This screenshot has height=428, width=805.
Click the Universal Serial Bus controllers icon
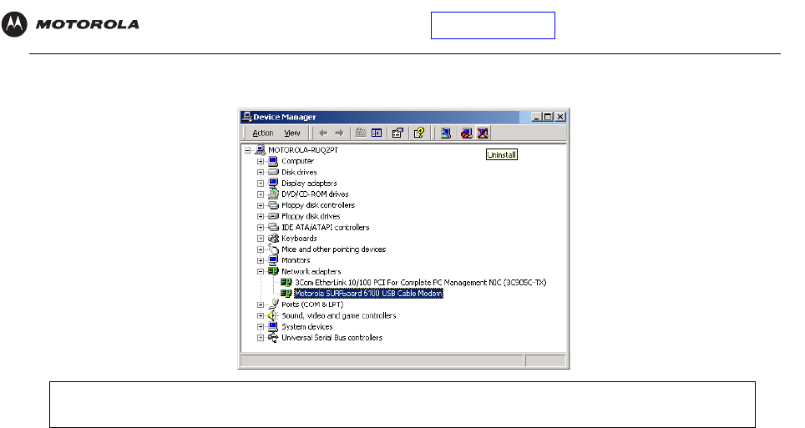pyautogui.click(x=274, y=338)
